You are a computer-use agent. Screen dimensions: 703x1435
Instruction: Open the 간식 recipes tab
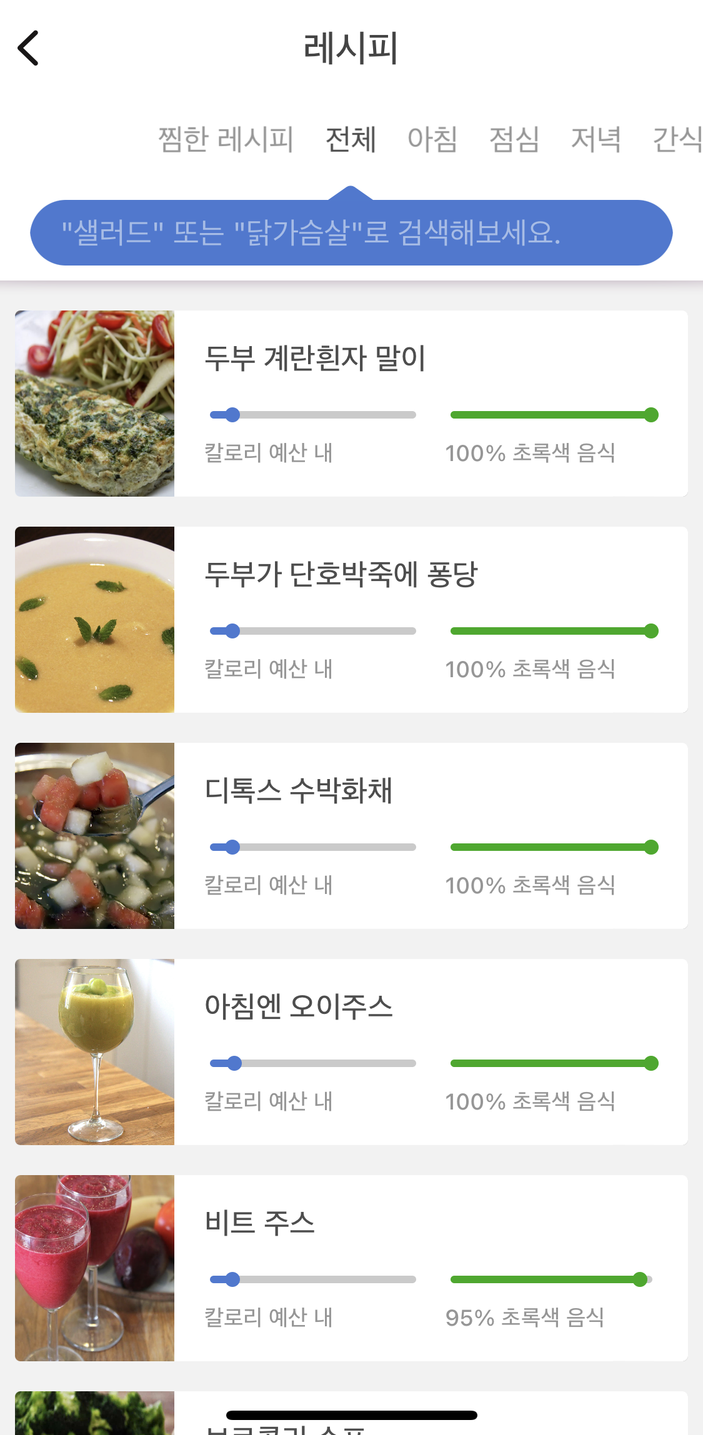pos(677,139)
